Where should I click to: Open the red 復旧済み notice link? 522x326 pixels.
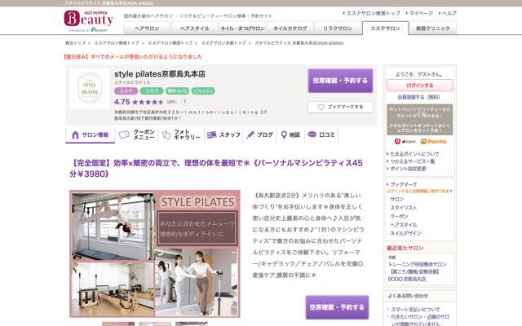(132, 57)
